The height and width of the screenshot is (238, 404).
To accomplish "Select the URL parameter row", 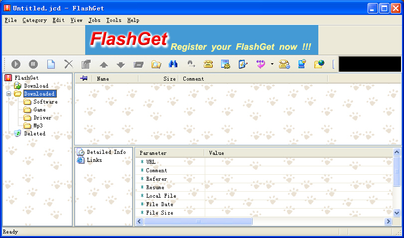I will coord(264,162).
